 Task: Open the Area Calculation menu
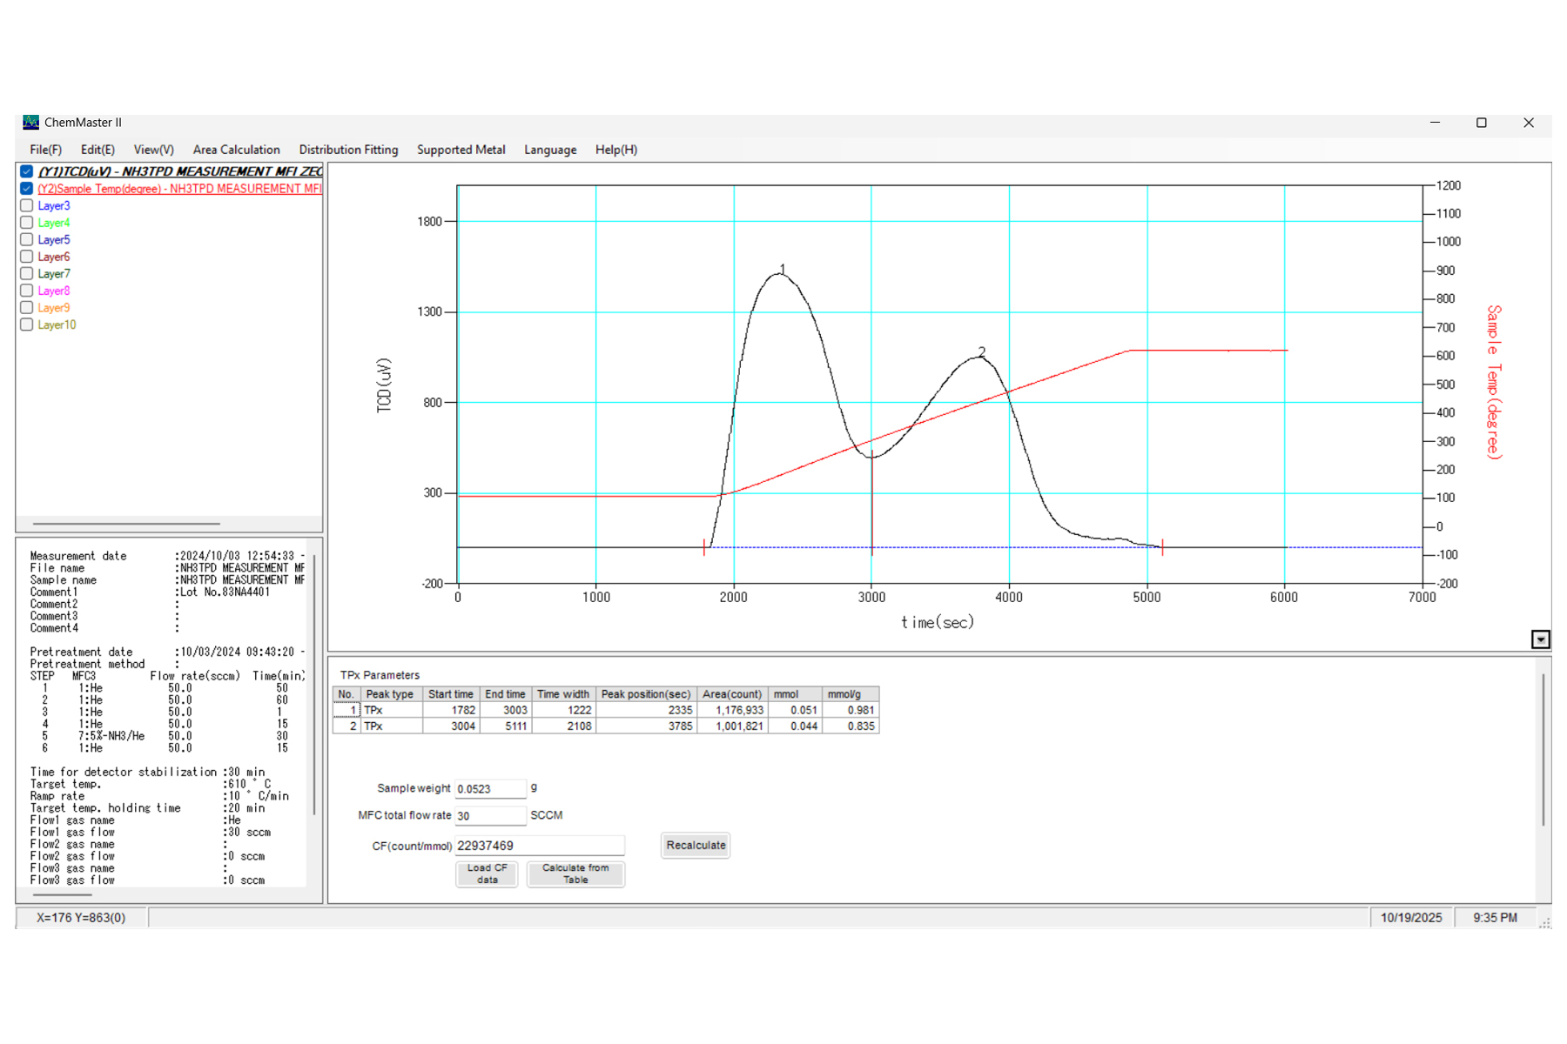click(236, 150)
